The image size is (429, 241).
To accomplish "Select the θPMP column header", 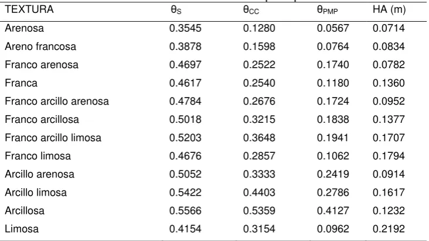I will 327,10.
